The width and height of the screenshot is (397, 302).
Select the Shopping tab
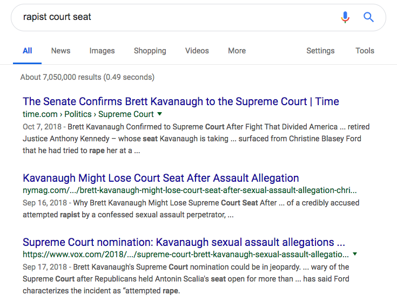[x=150, y=51]
